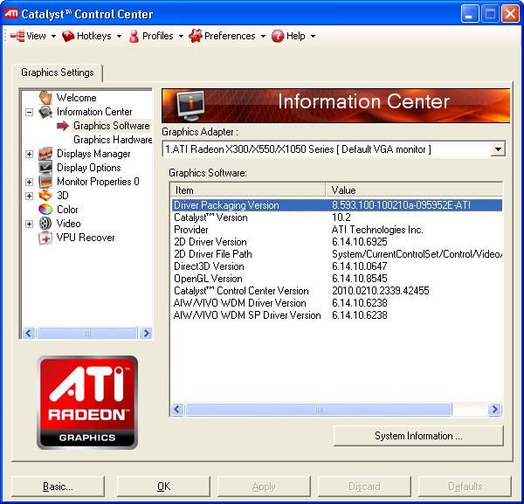Viewport: 524px width, 504px height.
Task: Expand the Displays Manager tree node
Action: [x=30, y=154]
